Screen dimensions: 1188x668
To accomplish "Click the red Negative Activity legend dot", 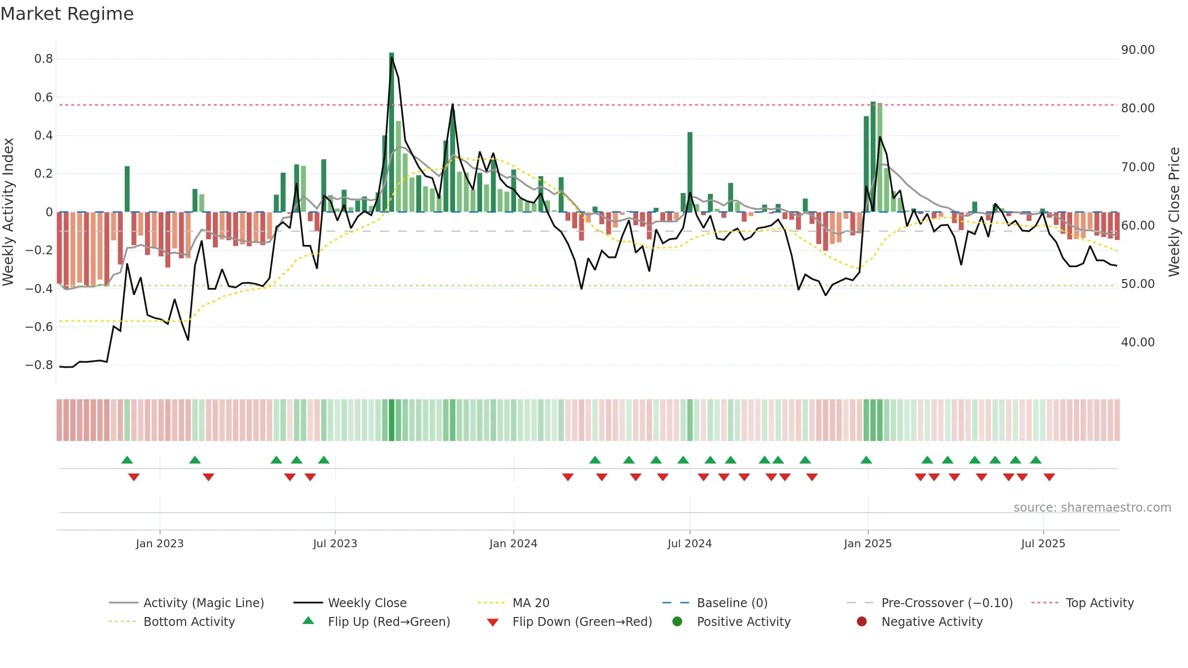I will pos(862,621).
